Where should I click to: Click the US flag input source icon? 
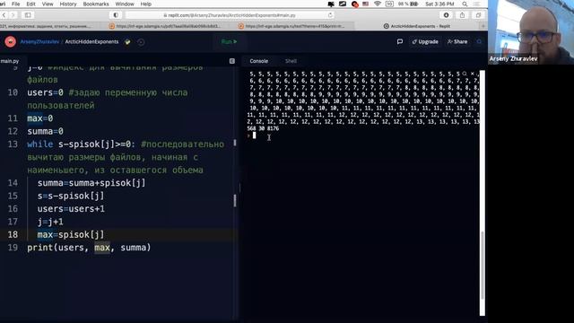365,4
